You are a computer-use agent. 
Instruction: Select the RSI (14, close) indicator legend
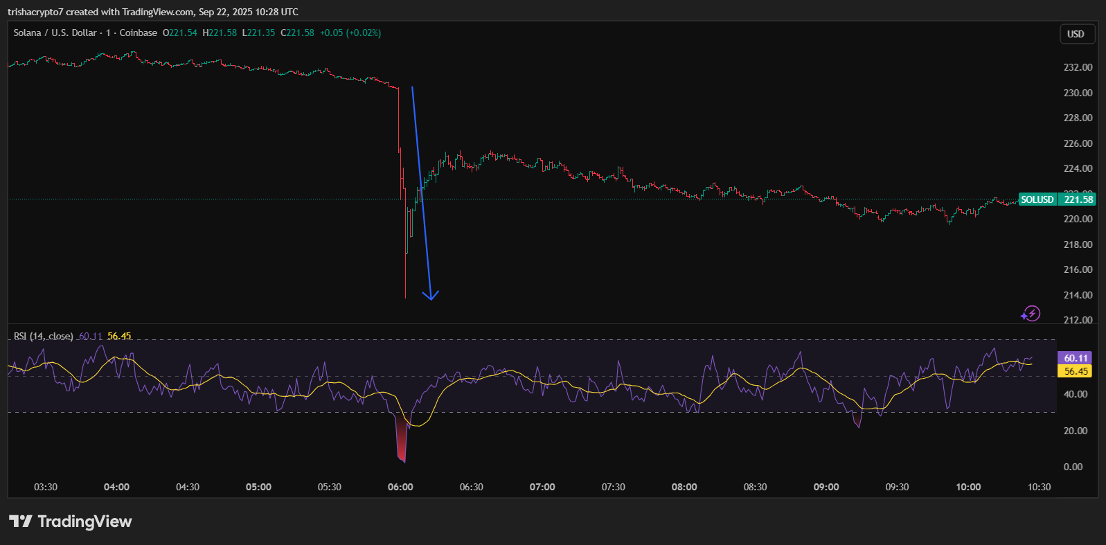(43, 336)
